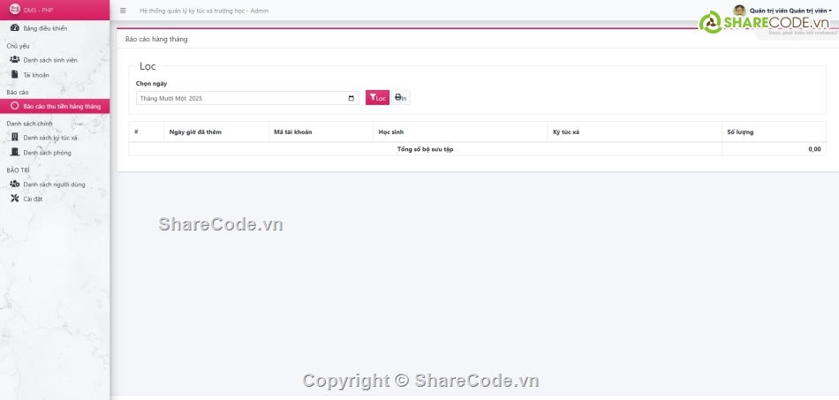The height and width of the screenshot is (400, 839).
Task: Open Bảng điều khiển dashboard icon
Action: point(15,28)
